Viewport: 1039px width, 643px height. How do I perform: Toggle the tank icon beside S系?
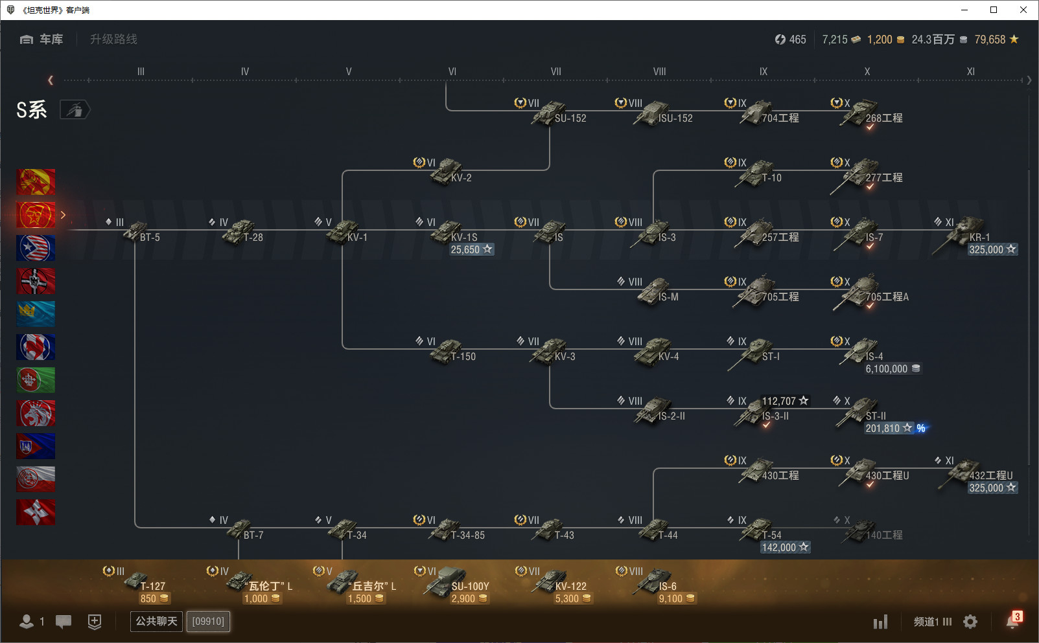75,110
